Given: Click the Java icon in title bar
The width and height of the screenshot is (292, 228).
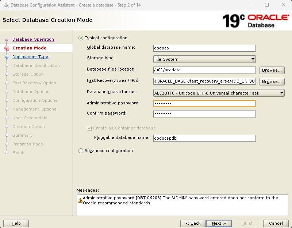Looking at the screenshot, I should [x=6, y=5].
